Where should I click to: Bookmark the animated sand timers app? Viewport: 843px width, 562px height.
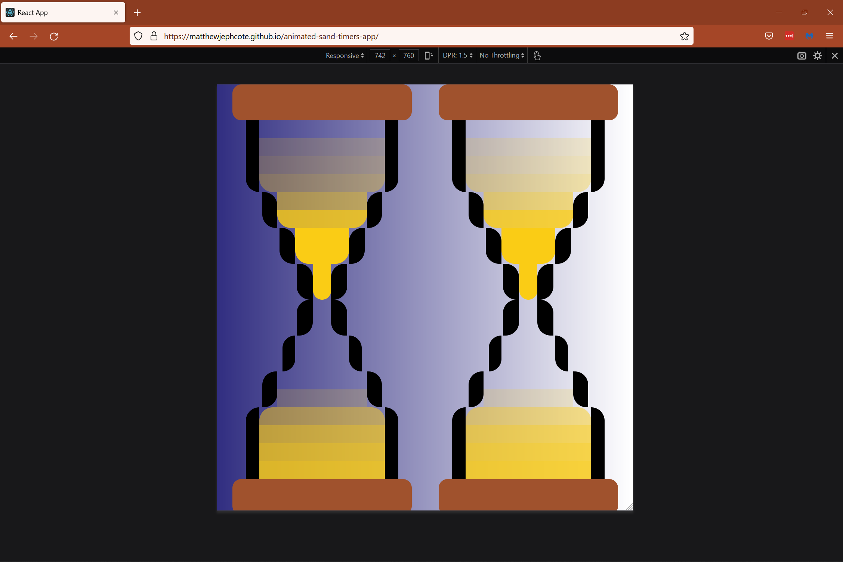tap(684, 36)
